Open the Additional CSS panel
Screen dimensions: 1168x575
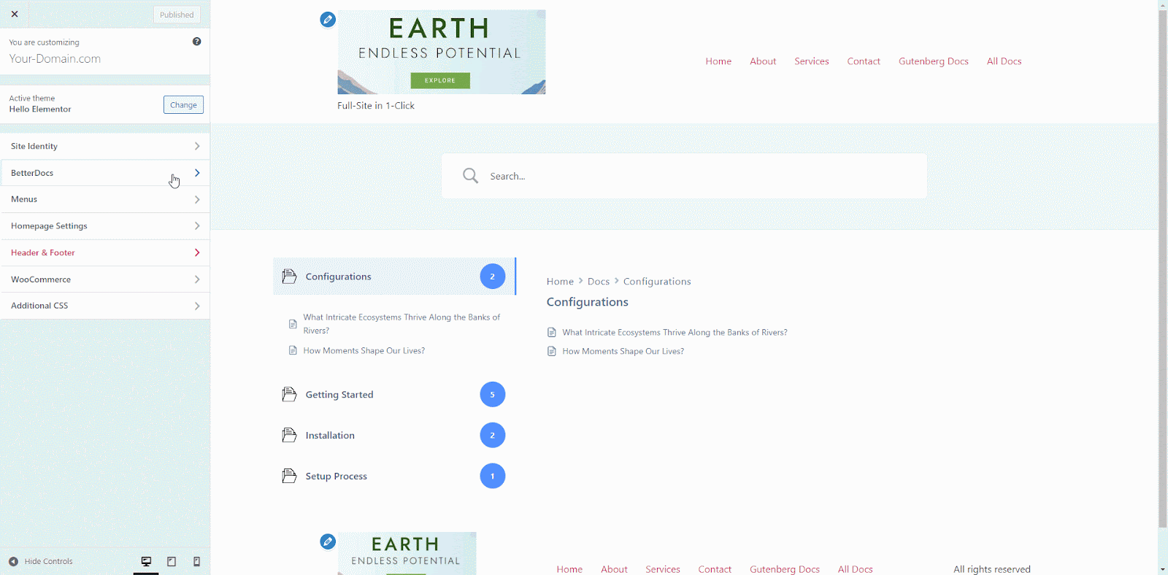pos(105,306)
